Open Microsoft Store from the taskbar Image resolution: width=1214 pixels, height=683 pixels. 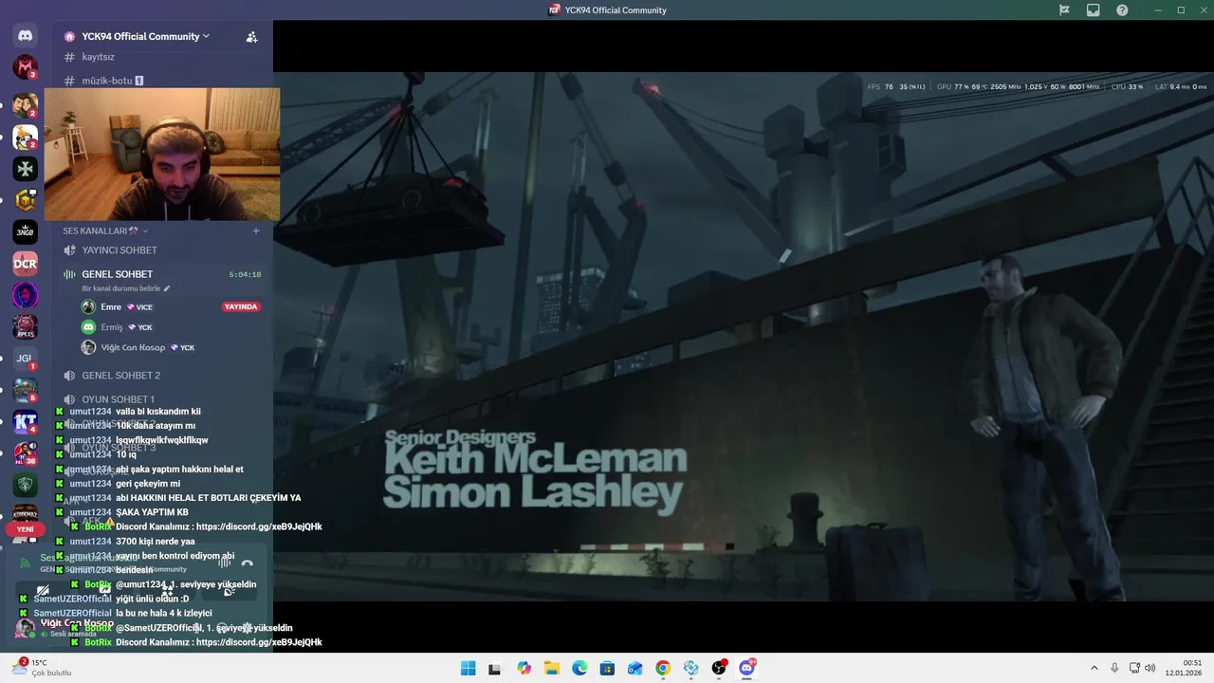607,669
